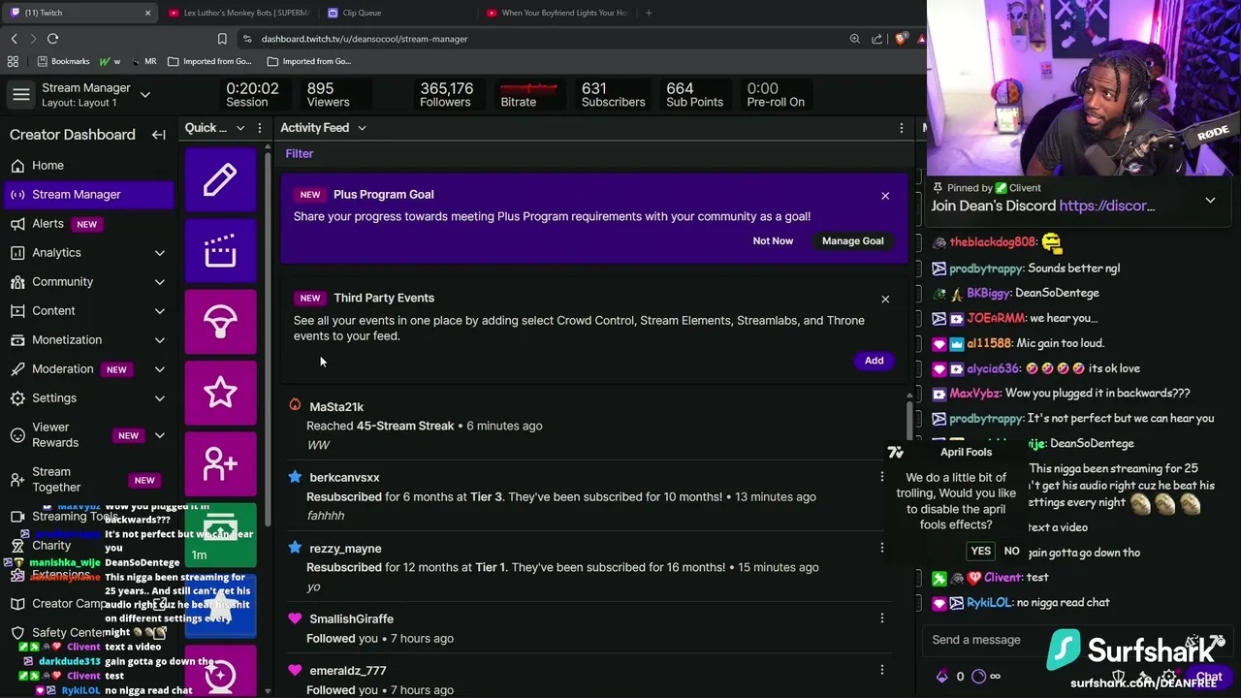The height and width of the screenshot is (698, 1241).
Task: Reload the page in the browser
Action: [52, 39]
